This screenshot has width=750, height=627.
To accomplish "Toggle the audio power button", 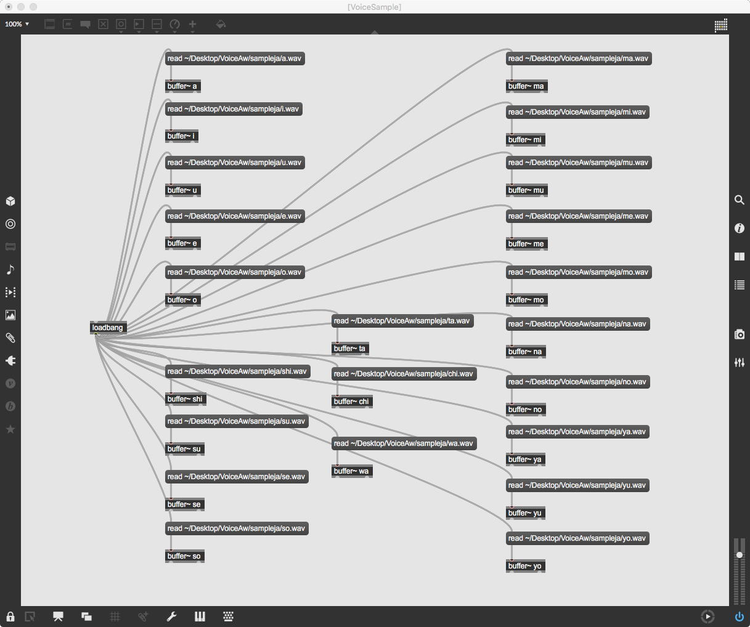I will [740, 617].
